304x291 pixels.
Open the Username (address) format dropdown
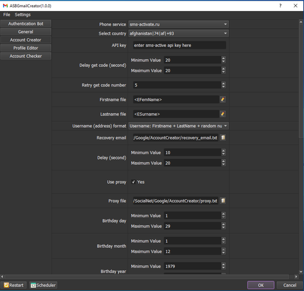178,126
